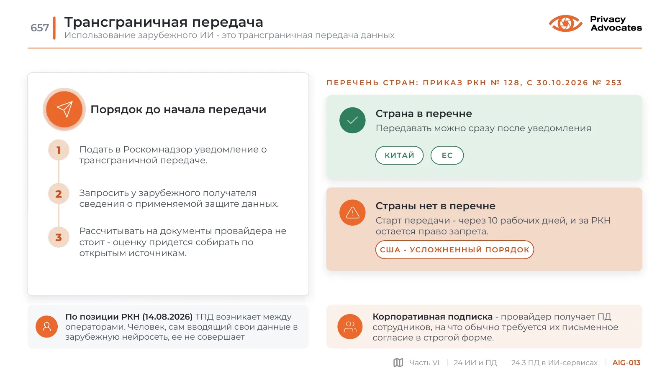Click the Privacy Advocates brand name
670x376 pixels.
click(x=616, y=24)
